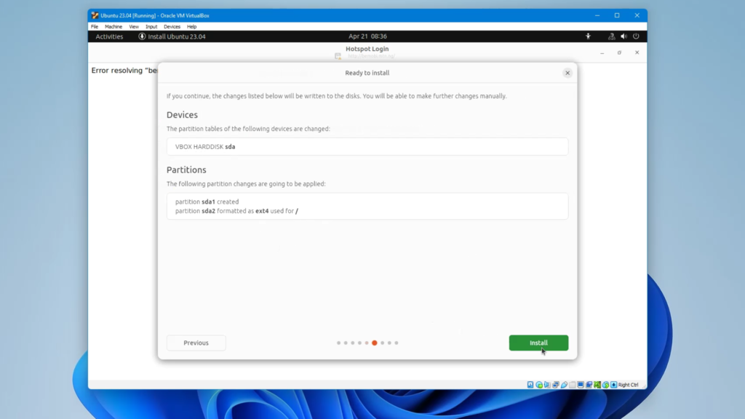
Task: Click the Right Ctrl host key indicator
Action: pyautogui.click(x=628, y=385)
